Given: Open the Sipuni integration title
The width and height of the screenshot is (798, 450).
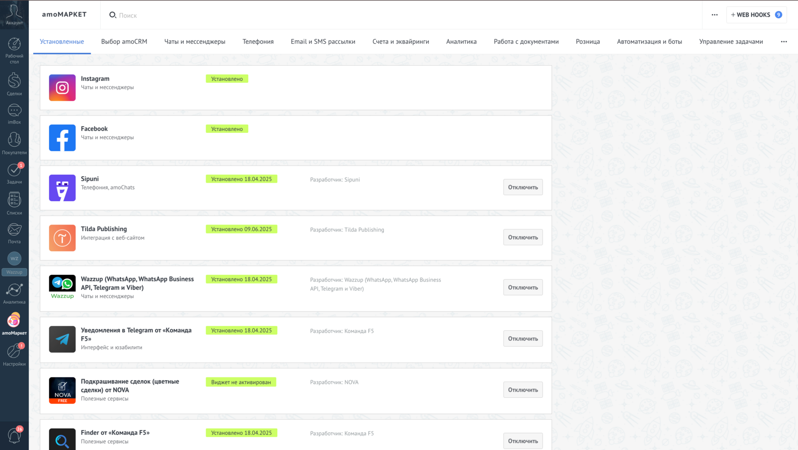Looking at the screenshot, I should pos(90,179).
